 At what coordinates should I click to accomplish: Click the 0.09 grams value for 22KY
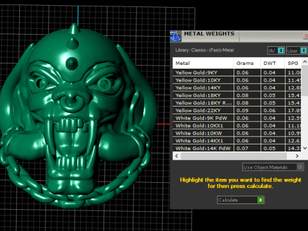click(x=243, y=110)
